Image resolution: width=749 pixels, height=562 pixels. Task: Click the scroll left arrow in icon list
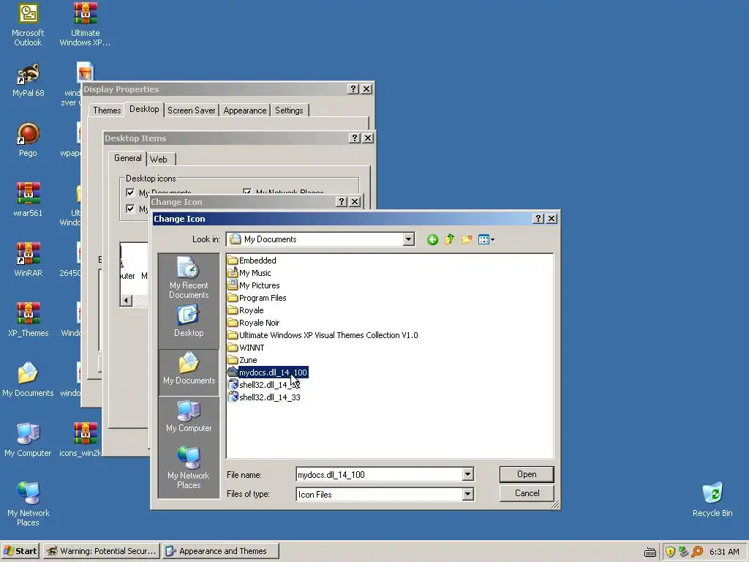[126, 301]
